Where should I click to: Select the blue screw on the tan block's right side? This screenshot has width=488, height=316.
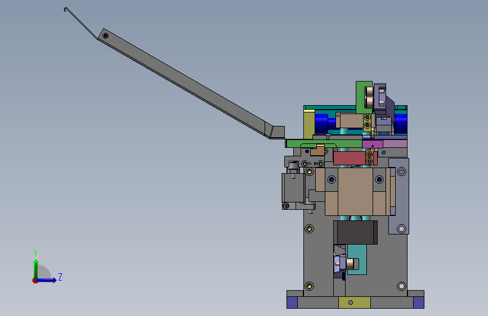[379, 179]
